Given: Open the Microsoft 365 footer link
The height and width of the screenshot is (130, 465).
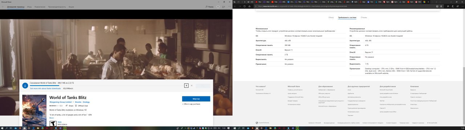Looking at the screenshot, I should tap(260, 90).
